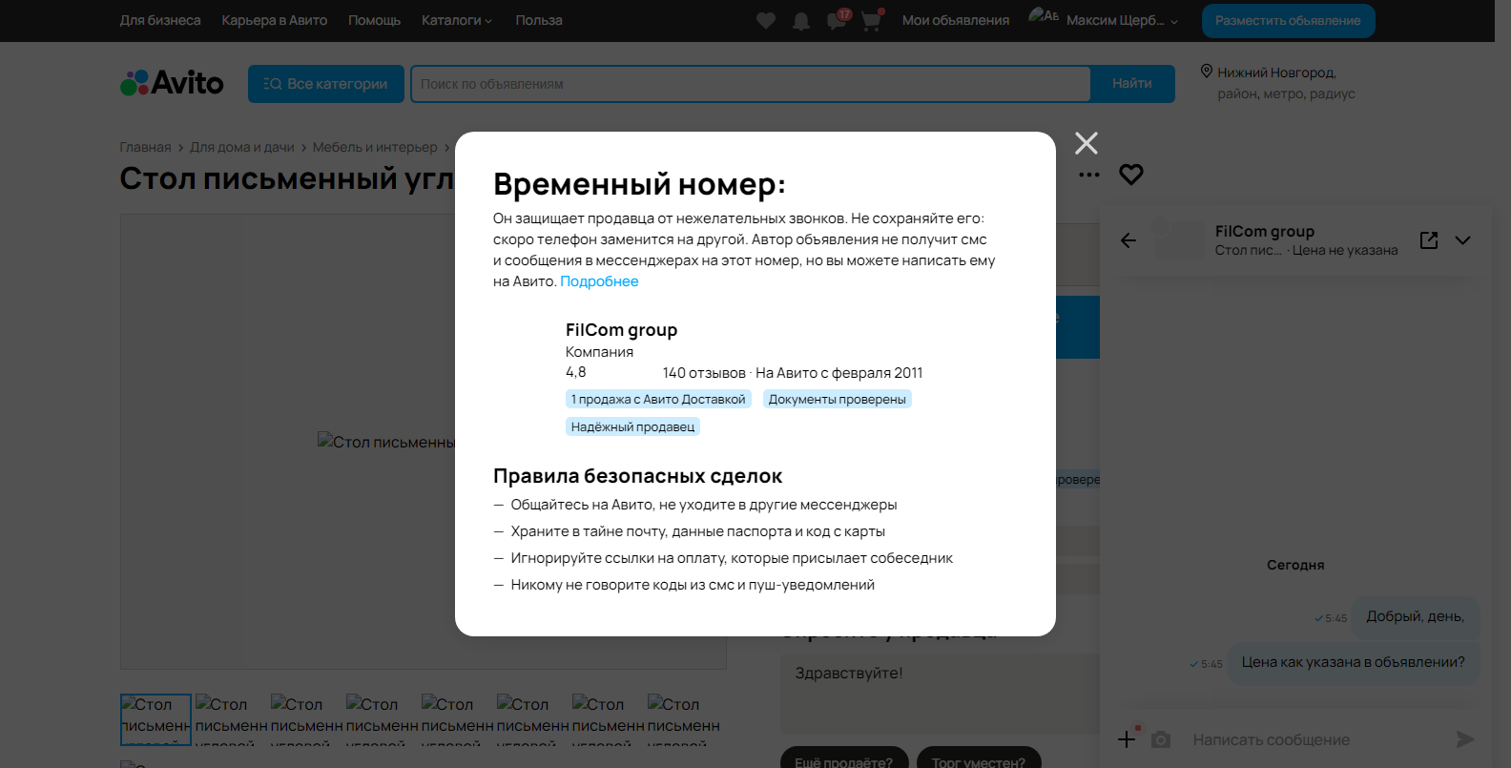This screenshot has height=768, width=1511.
Task: View the 140 отзывов reviews
Action: click(x=704, y=373)
